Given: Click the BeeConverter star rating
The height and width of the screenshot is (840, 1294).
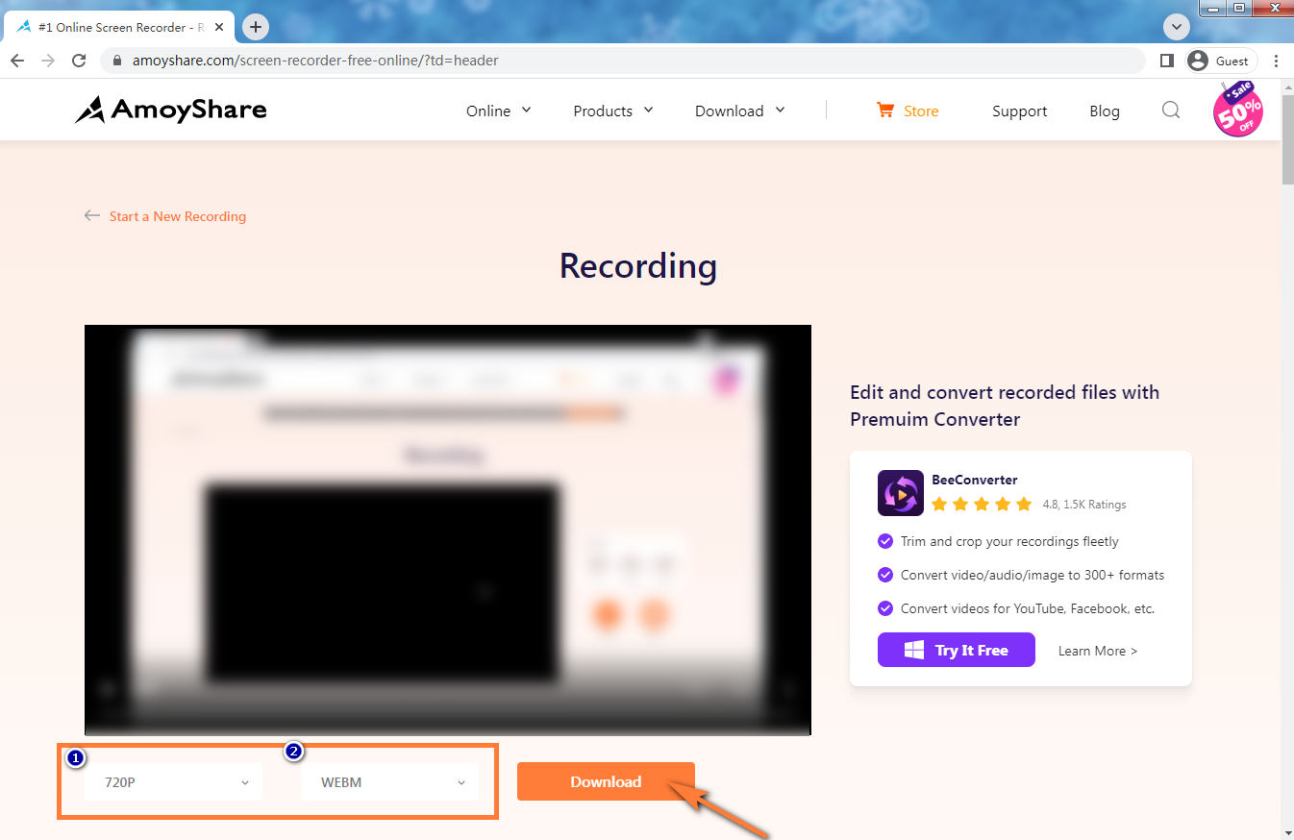Looking at the screenshot, I should coord(982,504).
